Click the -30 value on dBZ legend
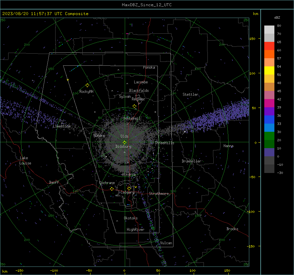Image resolution: width=294 pixels, height=275 pixels. click(x=280, y=173)
